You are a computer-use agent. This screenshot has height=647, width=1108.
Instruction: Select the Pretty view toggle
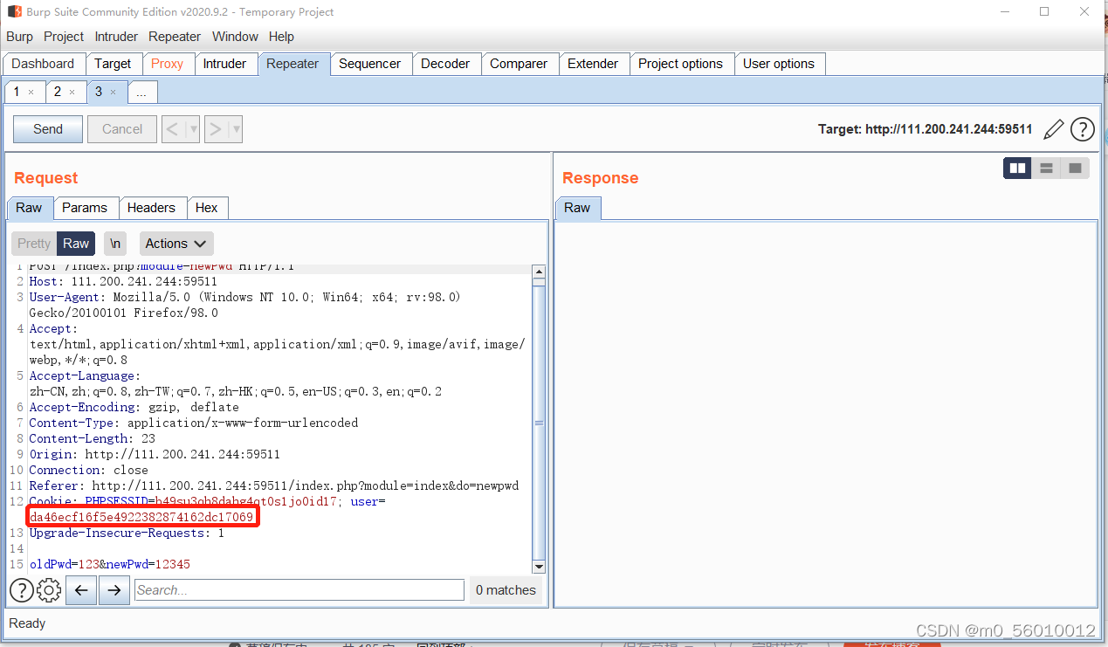click(x=34, y=244)
